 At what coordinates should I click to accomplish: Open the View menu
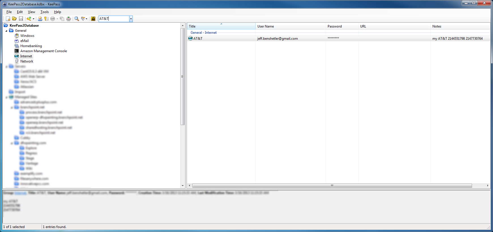pos(31,12)
